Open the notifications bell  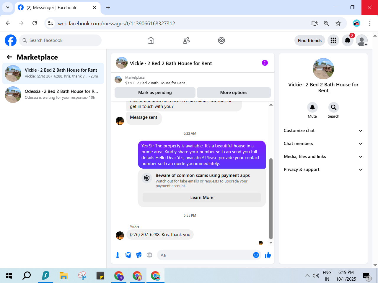tap(348, 40)
